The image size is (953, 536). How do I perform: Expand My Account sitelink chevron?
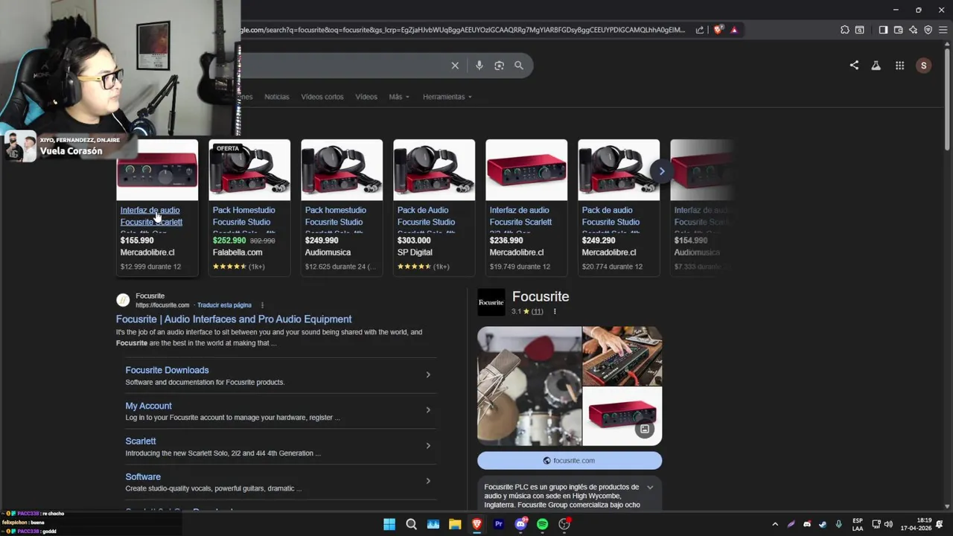coord(428,410)
